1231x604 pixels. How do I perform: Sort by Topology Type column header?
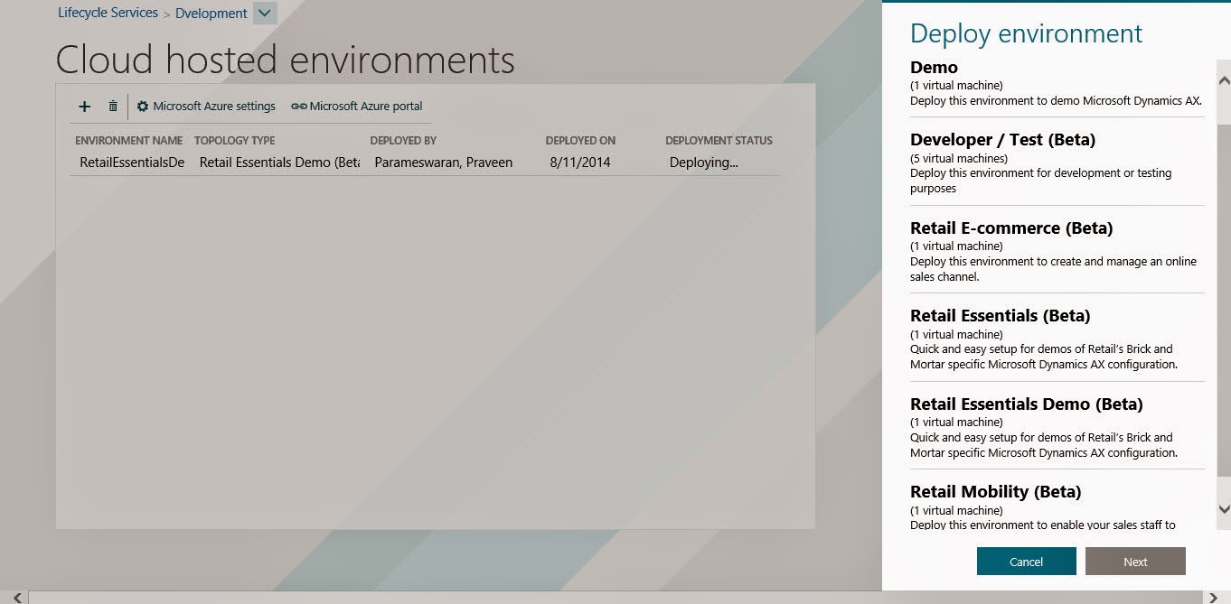click(x=234, y=141)
